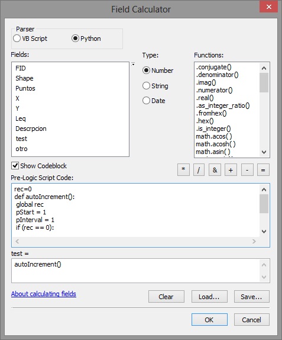Confirm with the OK button
This screenshot has height=340, width=282.
[209, 320]
